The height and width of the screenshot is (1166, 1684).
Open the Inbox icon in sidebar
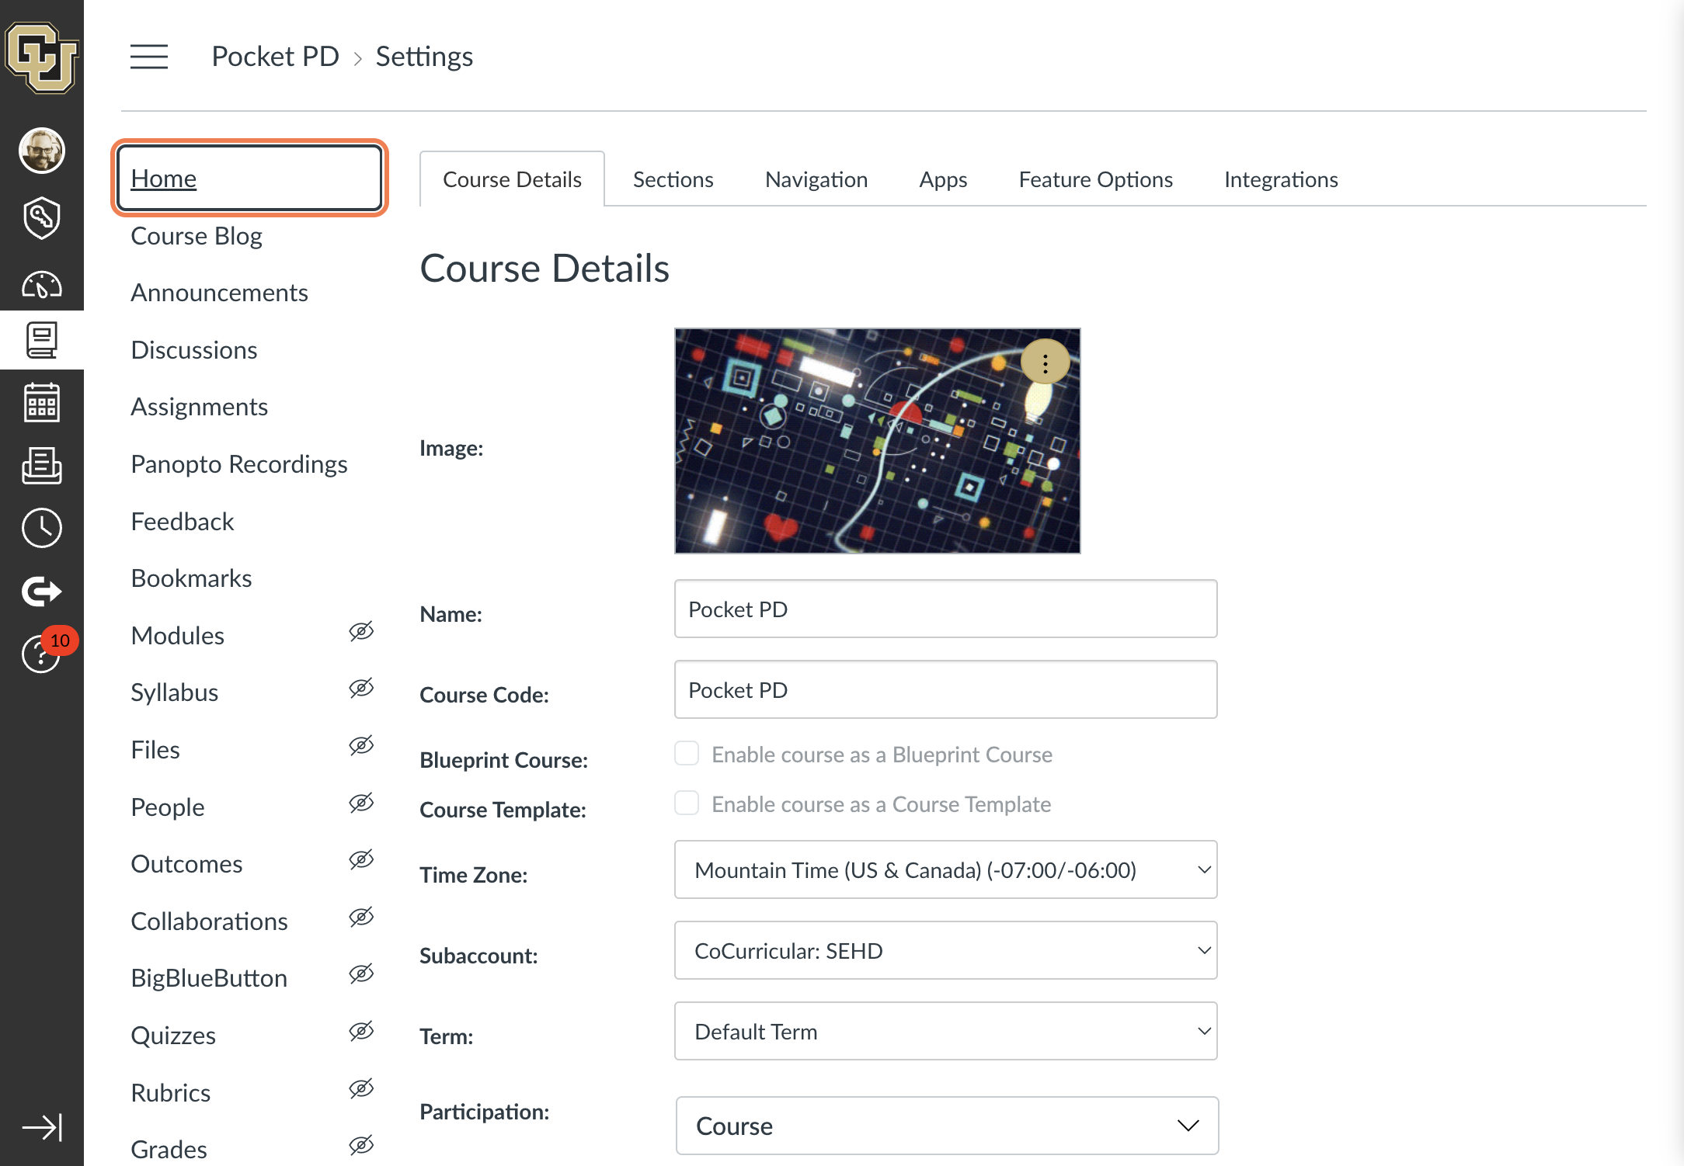pos(42,466)
